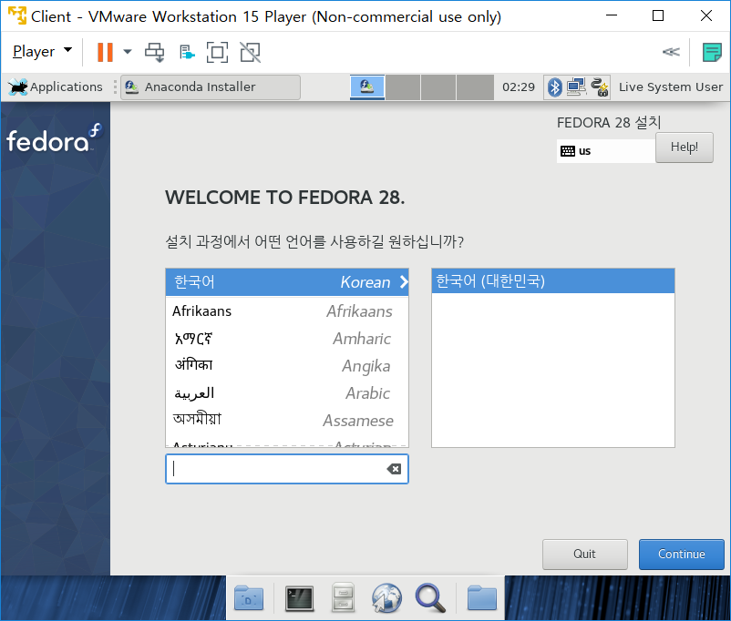
Task: Select Amharic in language list
Action: (x=287, y=338)
